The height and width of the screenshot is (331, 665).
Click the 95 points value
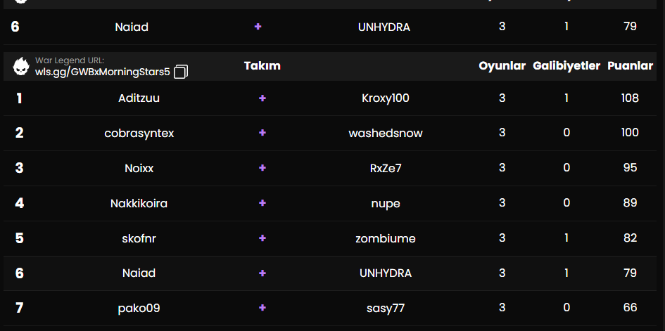pyautogui.click(x=631, y=168)
